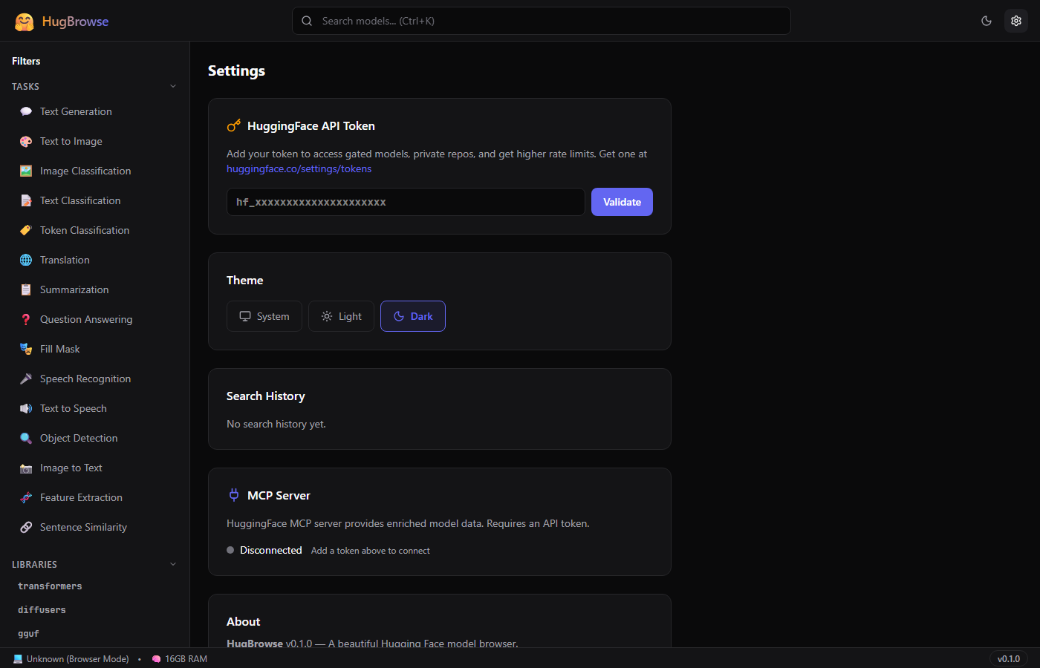The image size is (1040, 668).
Task: Select the Speech Recognition microphone icon
Action: (26, 379)
